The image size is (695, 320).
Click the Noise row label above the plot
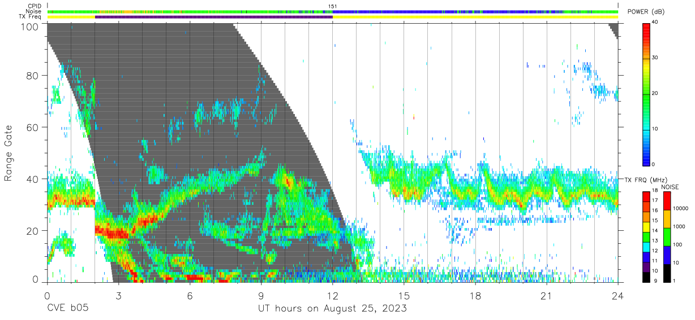pos(33,11)
